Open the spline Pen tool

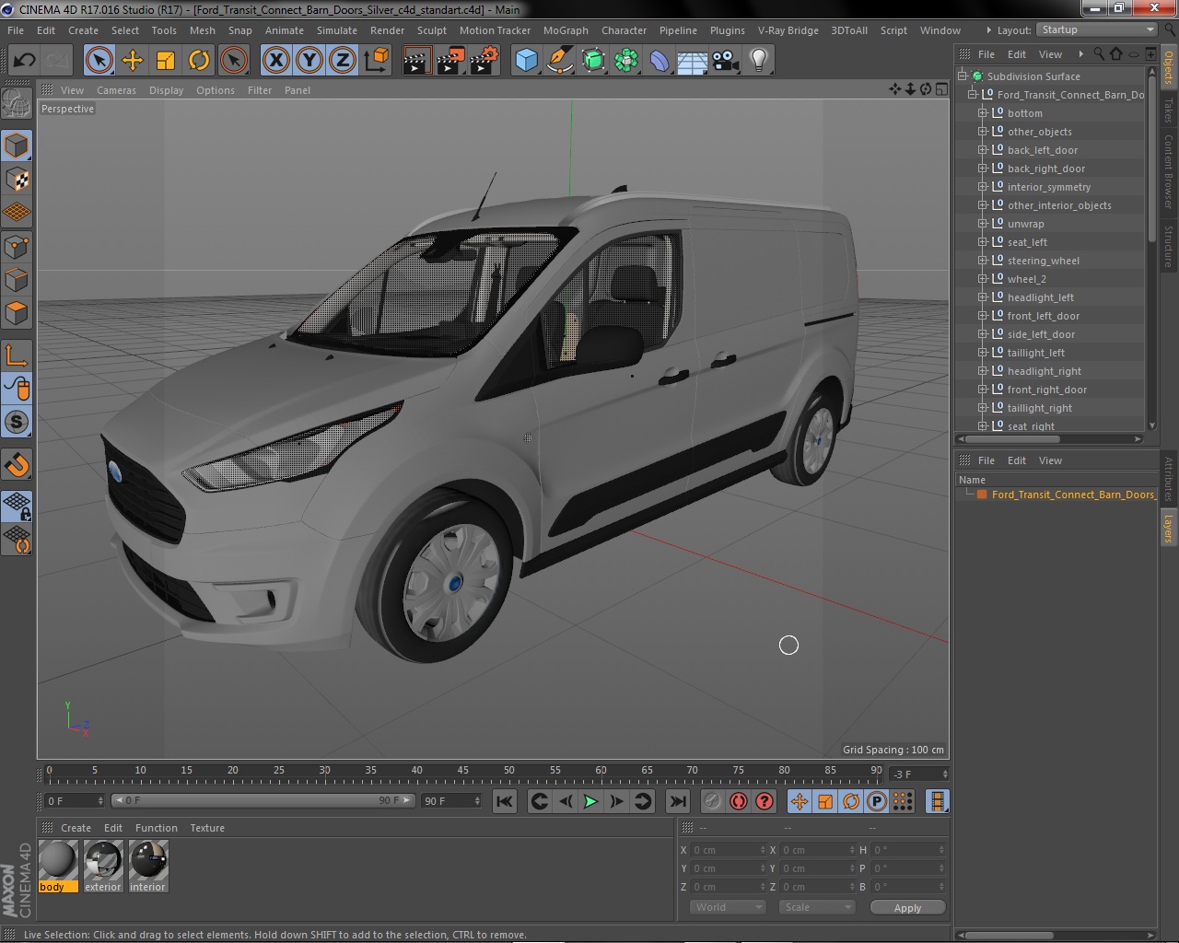(x=559, y=61)
